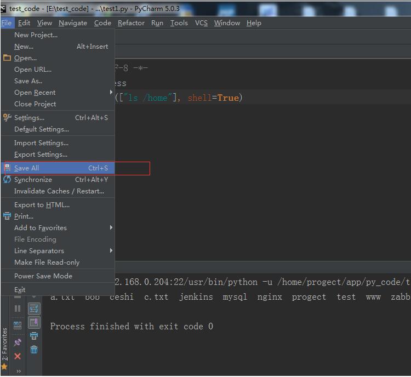
Task: Open the 2: Favorites tool window tab
Action: click(x=4, y=345)
